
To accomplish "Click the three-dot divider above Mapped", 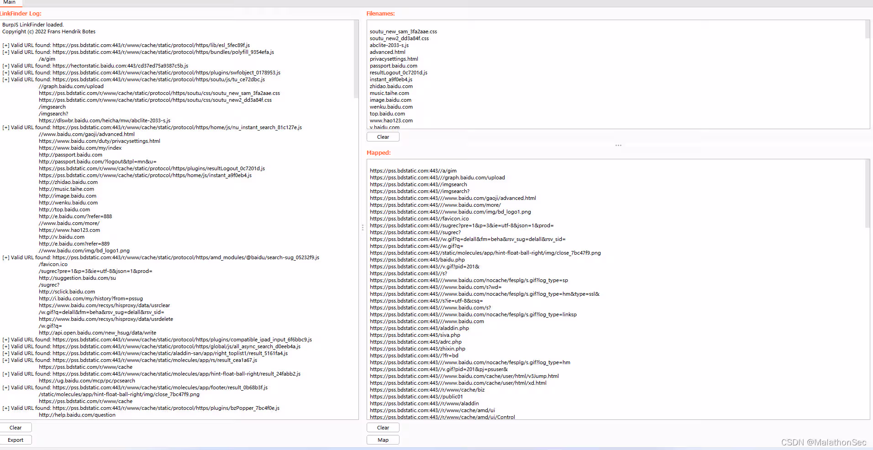I will pyautogui.click(x=618, y=146).
